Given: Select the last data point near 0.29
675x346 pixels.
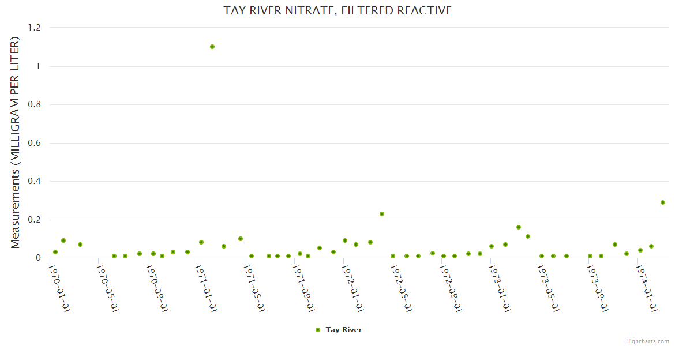Looking at the screenshot, I should 663,202.
